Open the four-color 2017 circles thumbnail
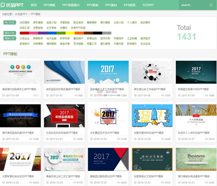Image resolution: width=217 pixels, height=186 pixels. point(20,72)
